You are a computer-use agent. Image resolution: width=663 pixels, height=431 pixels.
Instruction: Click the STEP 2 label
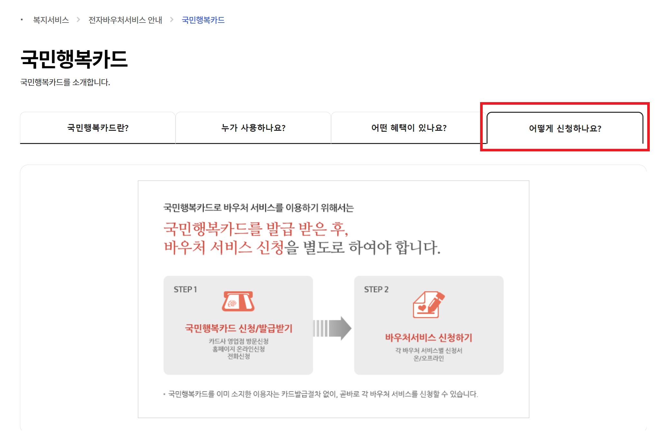coord(376,289)
